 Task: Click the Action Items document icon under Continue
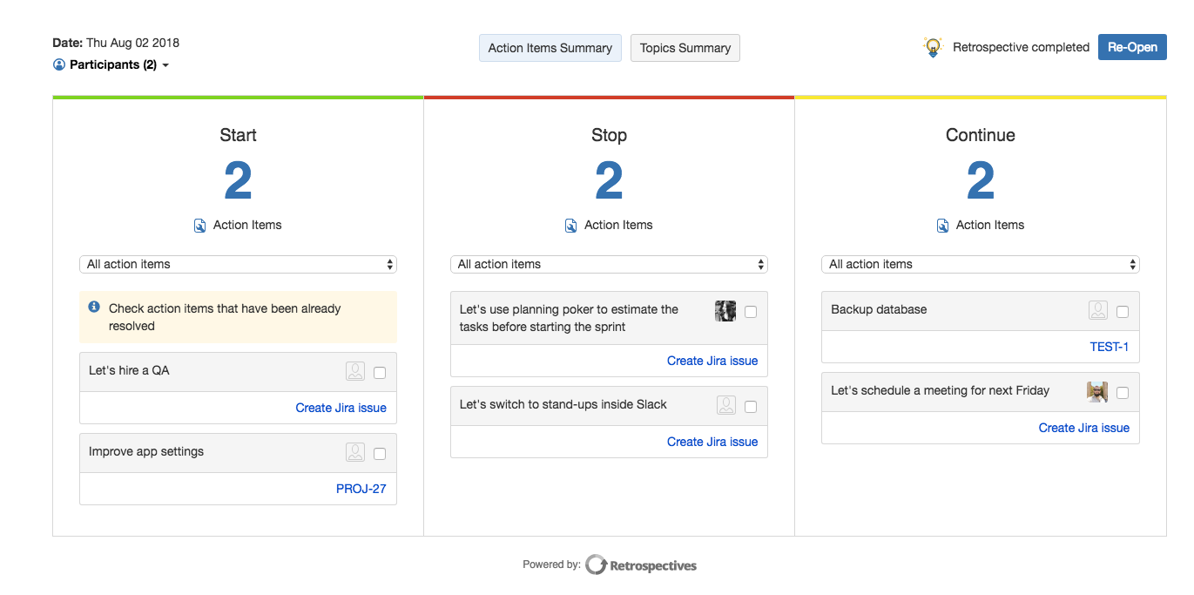tap(943, 226)
